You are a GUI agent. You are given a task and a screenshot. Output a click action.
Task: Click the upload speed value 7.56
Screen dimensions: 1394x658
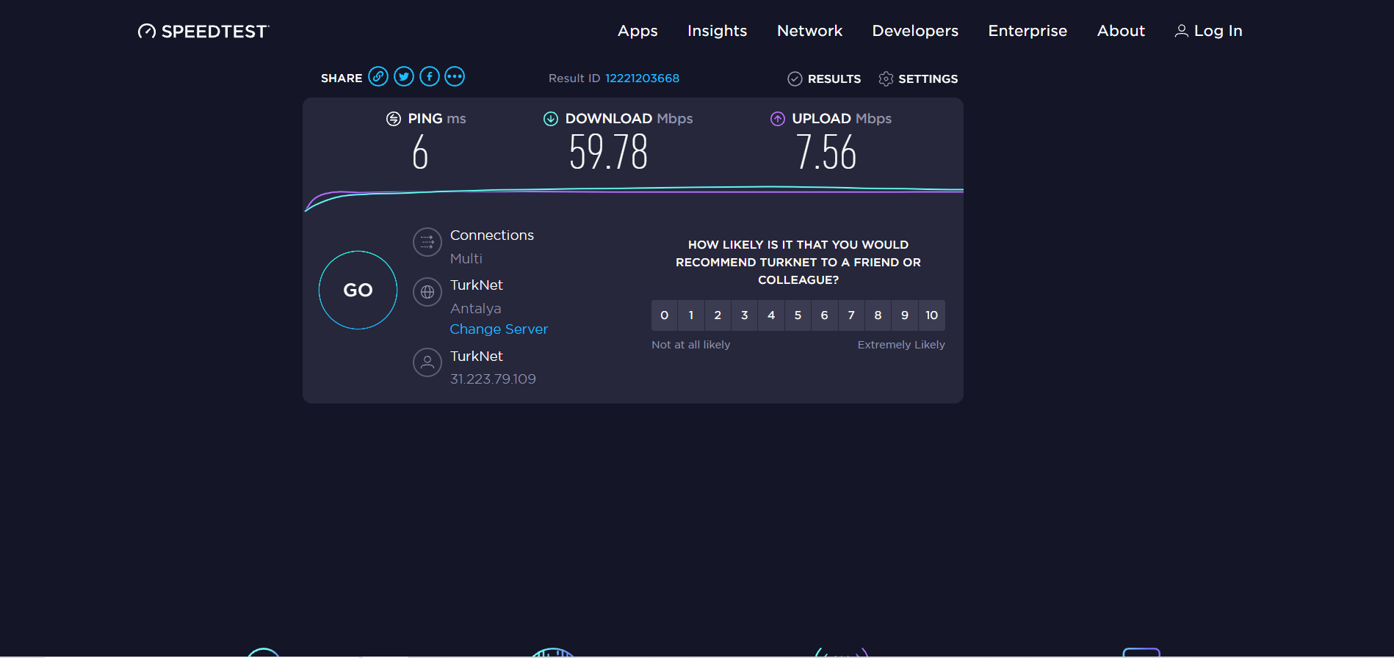(x=826, y=152)
